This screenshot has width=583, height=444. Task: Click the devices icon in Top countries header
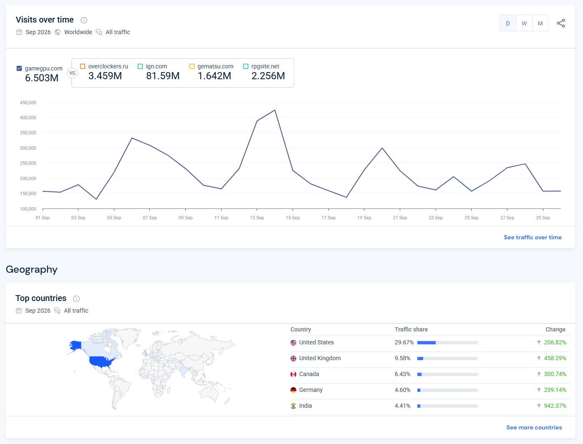(57, 311)
